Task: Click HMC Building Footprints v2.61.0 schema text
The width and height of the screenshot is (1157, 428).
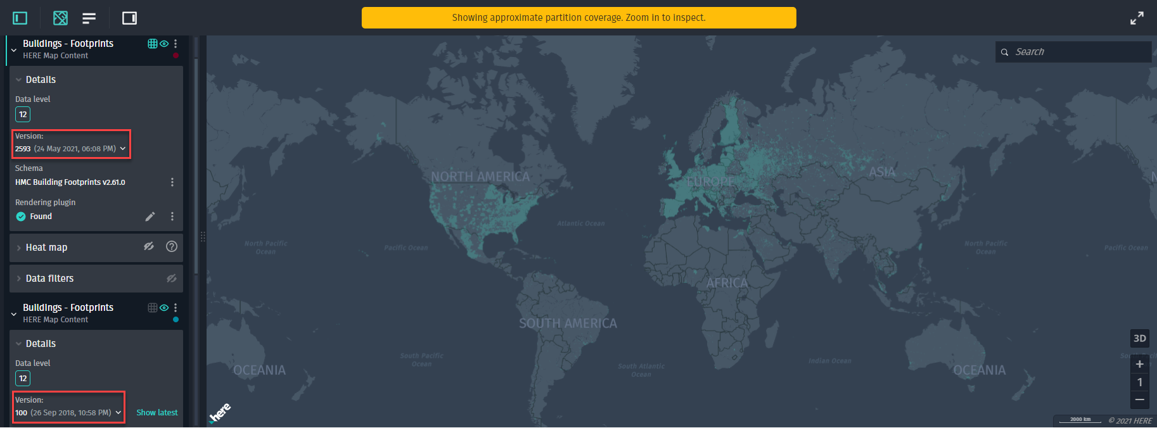Action: click(70, 182)
